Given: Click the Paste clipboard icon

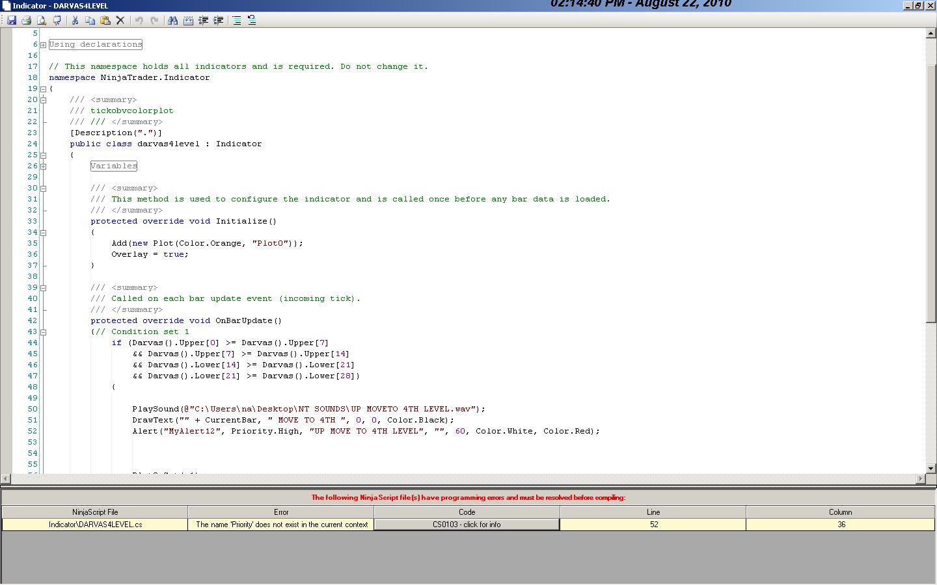Looking at the screenshot, I should pos(105,20).
